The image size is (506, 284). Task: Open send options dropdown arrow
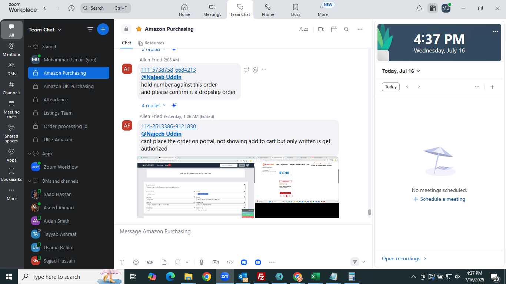point(364,262)
